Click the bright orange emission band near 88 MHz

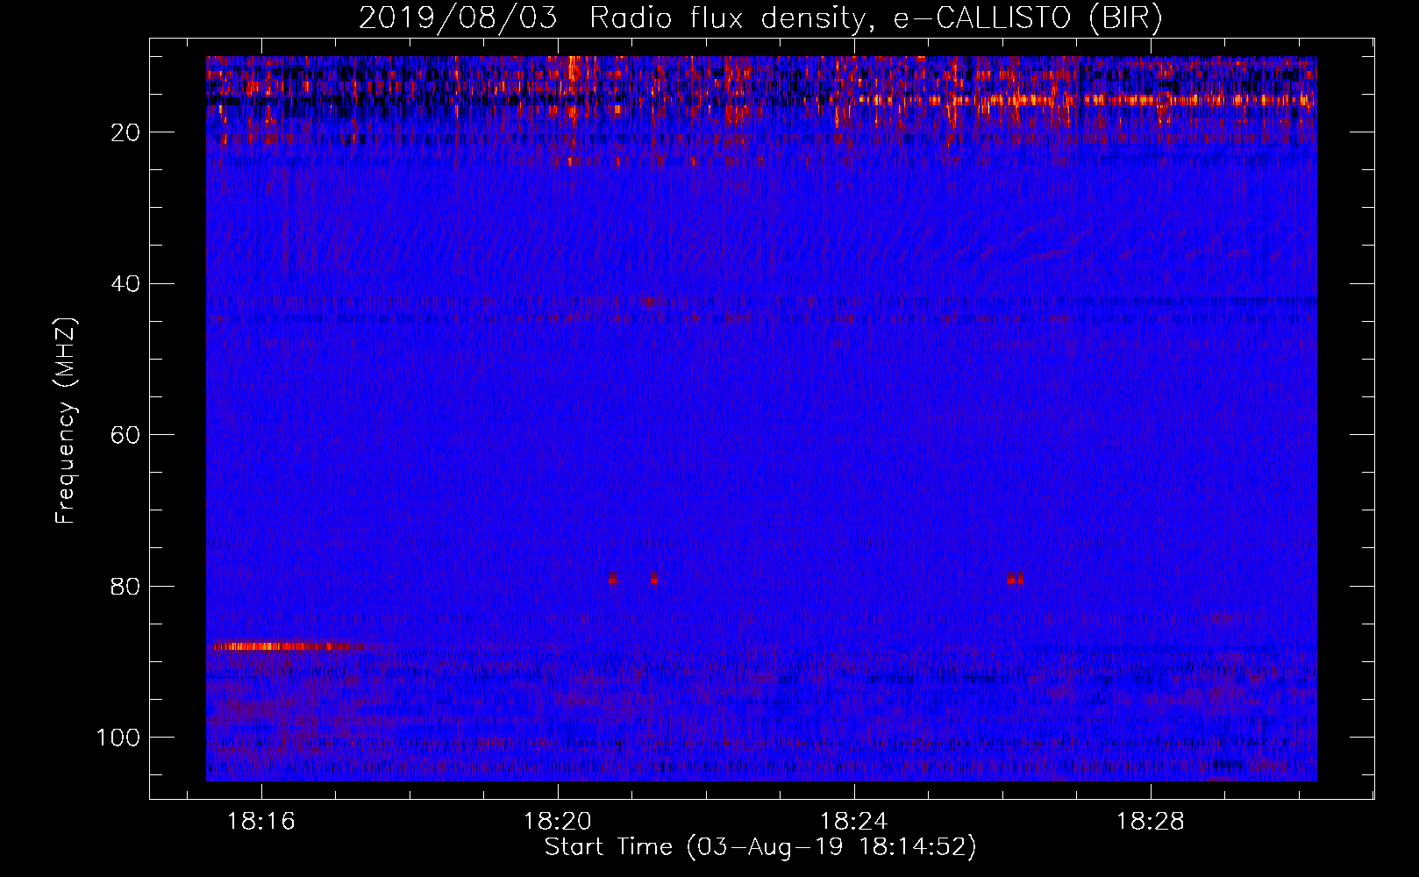(x=289, y=647)
